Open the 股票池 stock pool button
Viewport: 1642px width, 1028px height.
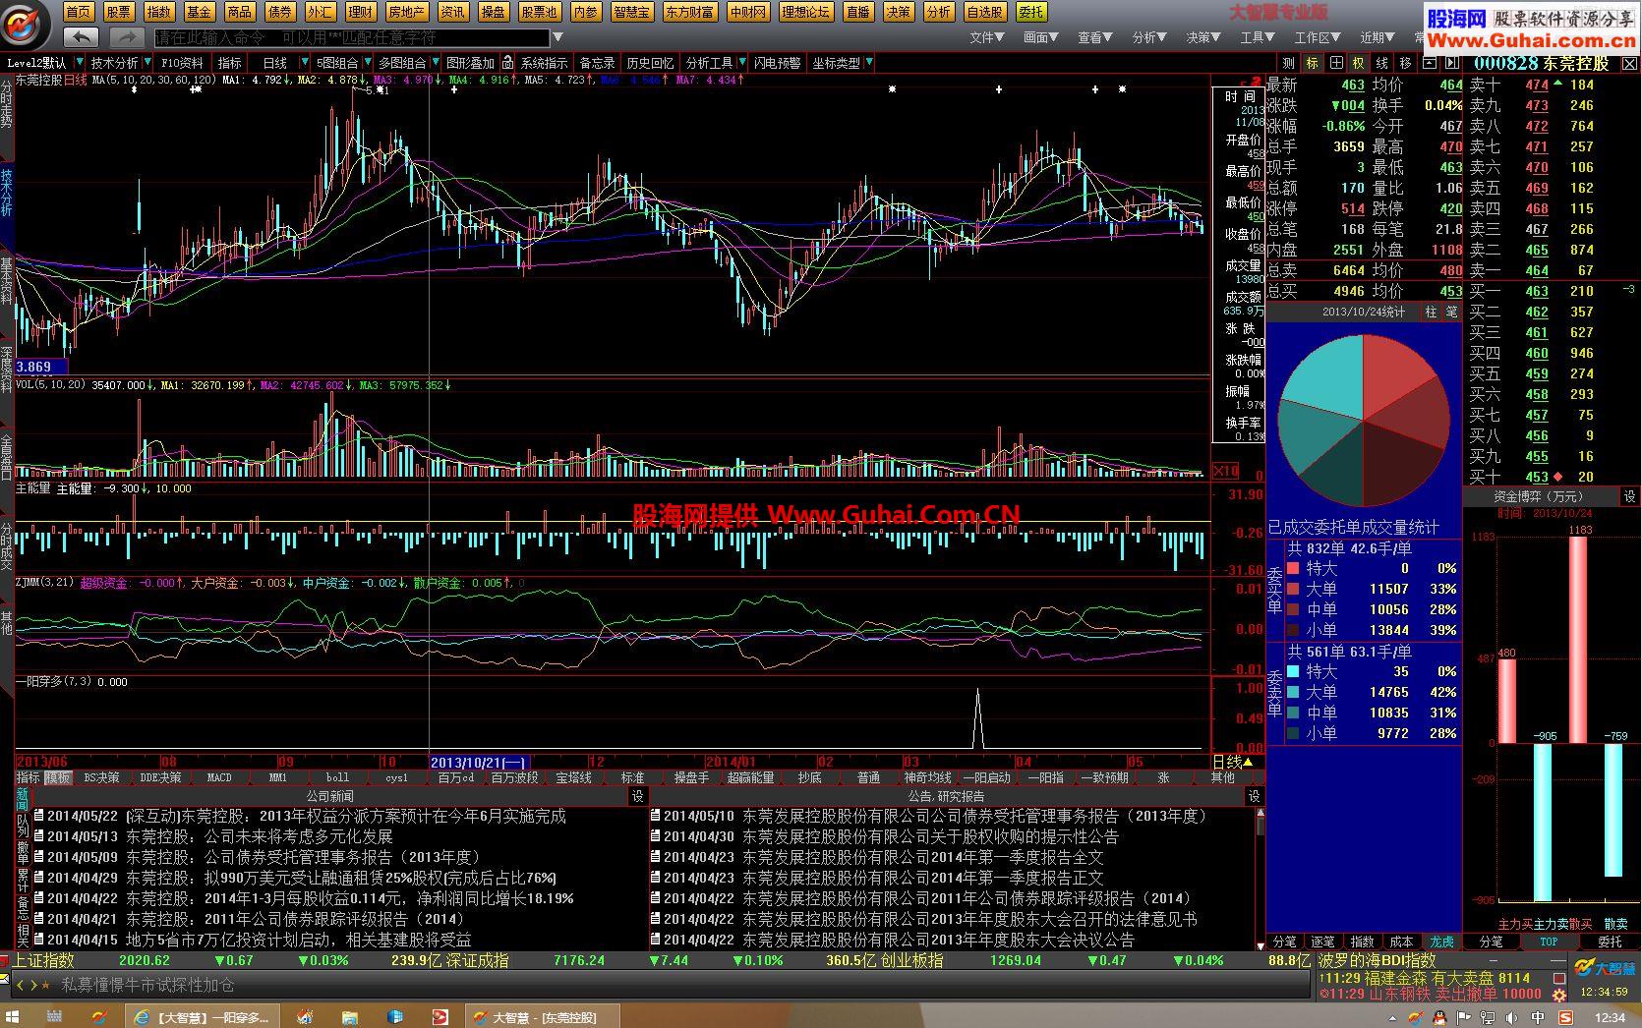540,12
